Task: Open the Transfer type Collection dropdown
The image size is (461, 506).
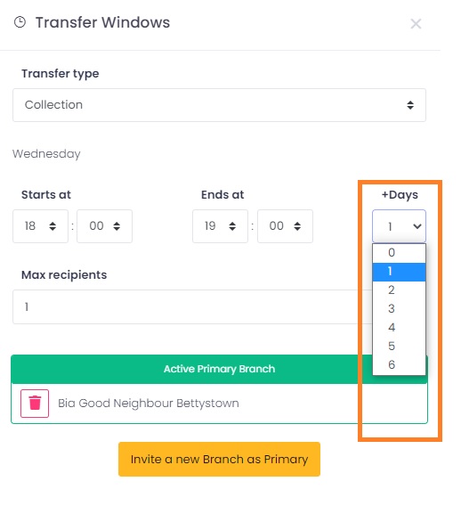Action: (x=219, y=105)
